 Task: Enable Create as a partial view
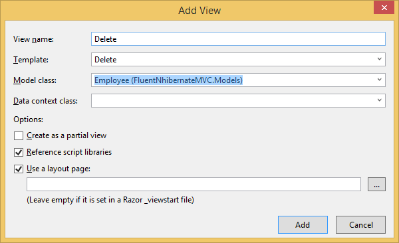[19, 135]
